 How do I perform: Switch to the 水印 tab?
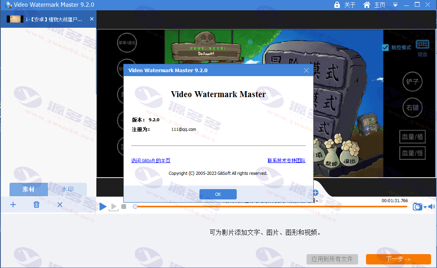tap(67, 190)
